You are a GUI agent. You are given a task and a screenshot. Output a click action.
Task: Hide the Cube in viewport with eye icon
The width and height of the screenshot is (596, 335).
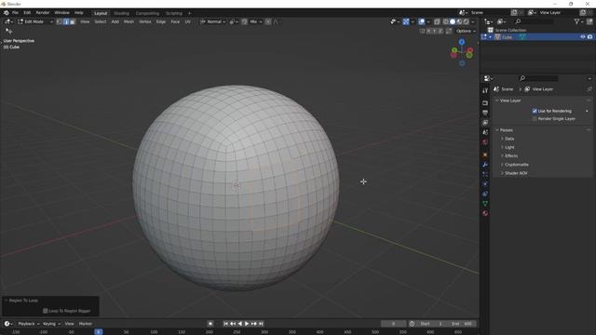pos(583,37)
